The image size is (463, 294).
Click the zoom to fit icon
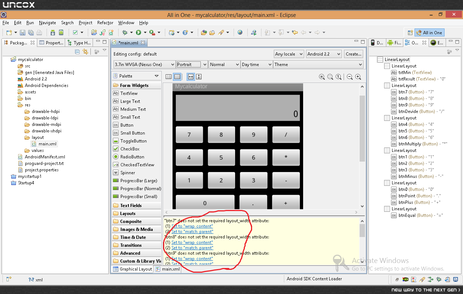330,76
